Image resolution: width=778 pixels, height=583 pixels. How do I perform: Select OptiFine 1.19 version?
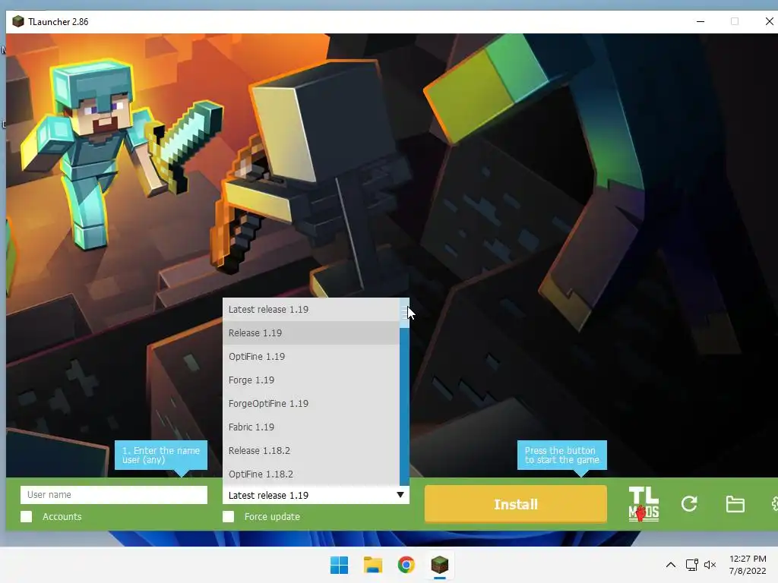tap(311, 357)
